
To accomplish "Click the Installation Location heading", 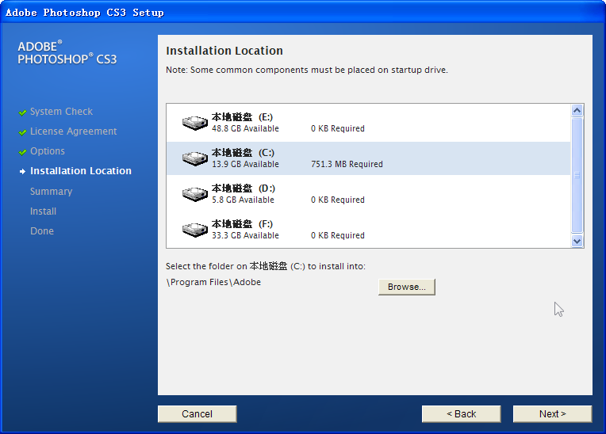I will click(x=224, y=51).
